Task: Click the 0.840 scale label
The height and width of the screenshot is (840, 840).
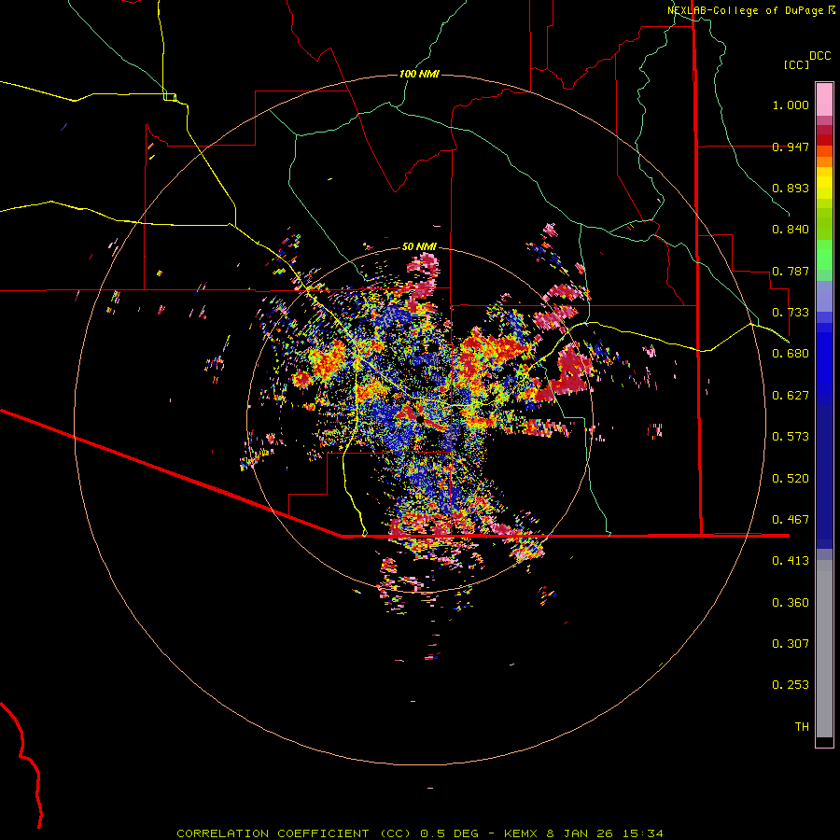Action: click(791, 230)
